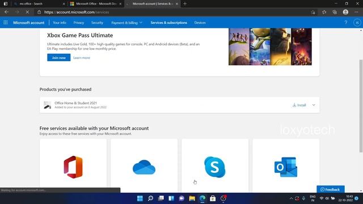Screen dimensions: 363x204
Task: Expand the Payment & billing menu
Action: [126, 23]
